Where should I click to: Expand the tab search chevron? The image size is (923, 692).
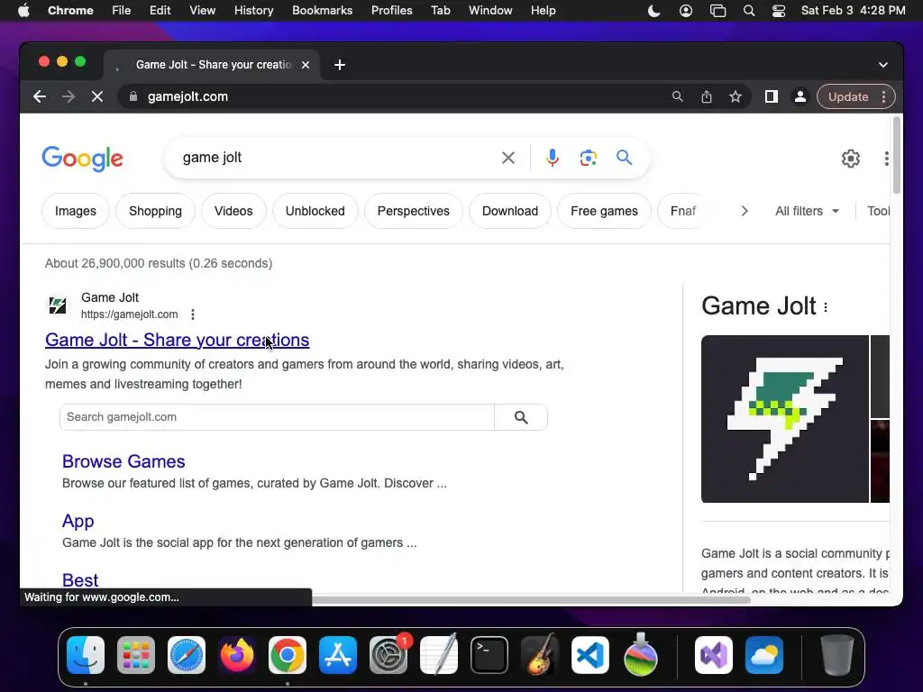[883, 65]
